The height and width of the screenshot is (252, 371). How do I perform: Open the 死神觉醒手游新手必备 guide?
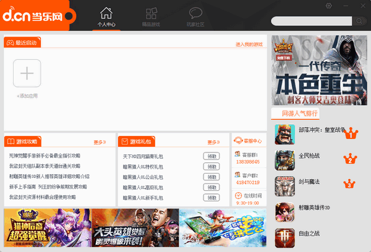pyautogui.click(x=45, y=156)
